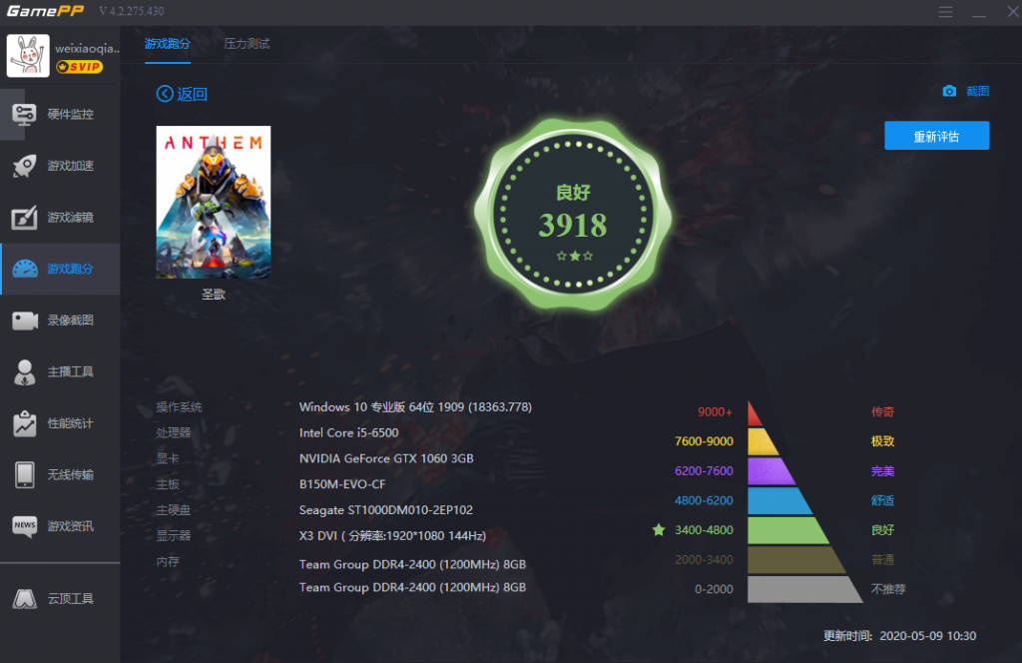Click the Anthem game cover thumbnail
Screen dimensions: 1022x663
(x=214, y=202)
